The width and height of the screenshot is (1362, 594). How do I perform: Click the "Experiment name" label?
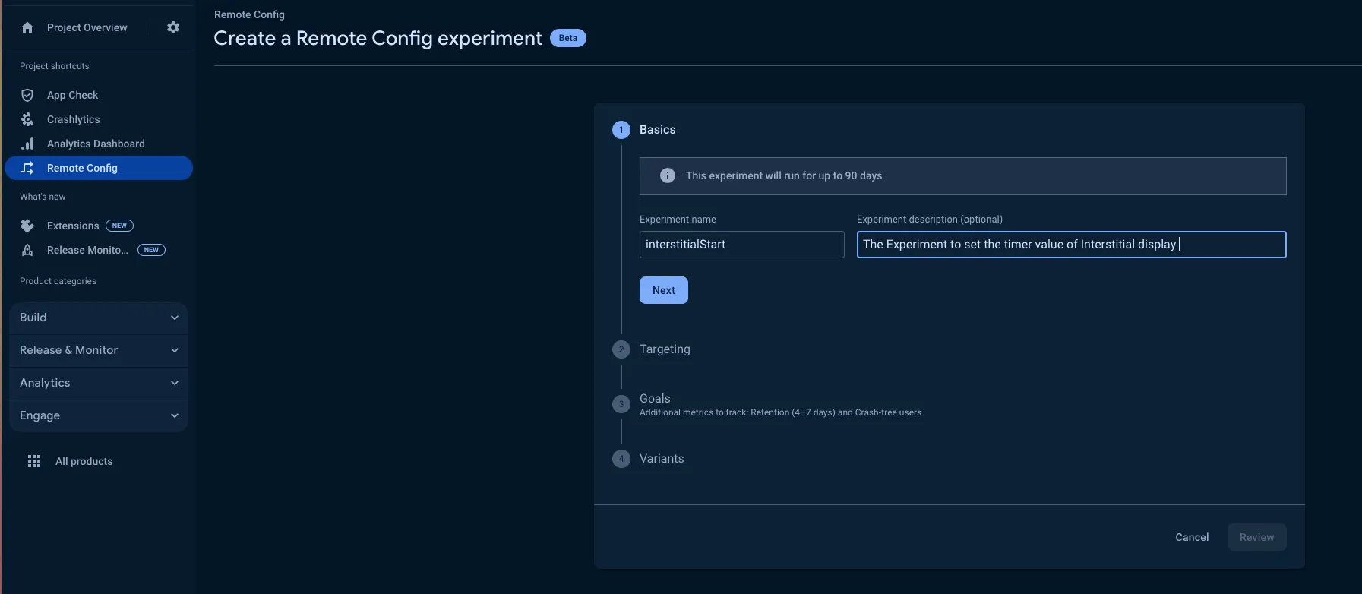click(678, 220)
